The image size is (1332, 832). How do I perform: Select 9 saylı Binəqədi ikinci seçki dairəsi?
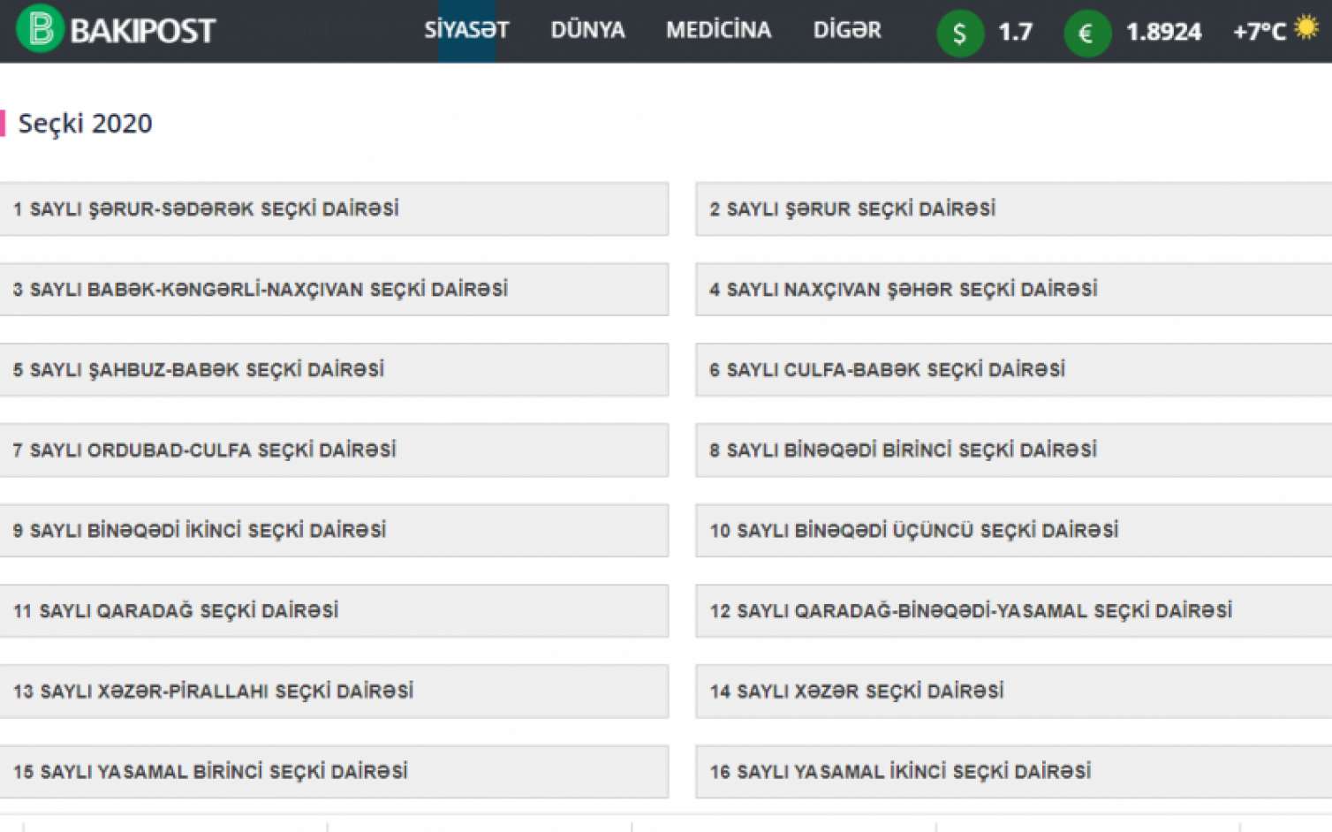tap(334, 531)
